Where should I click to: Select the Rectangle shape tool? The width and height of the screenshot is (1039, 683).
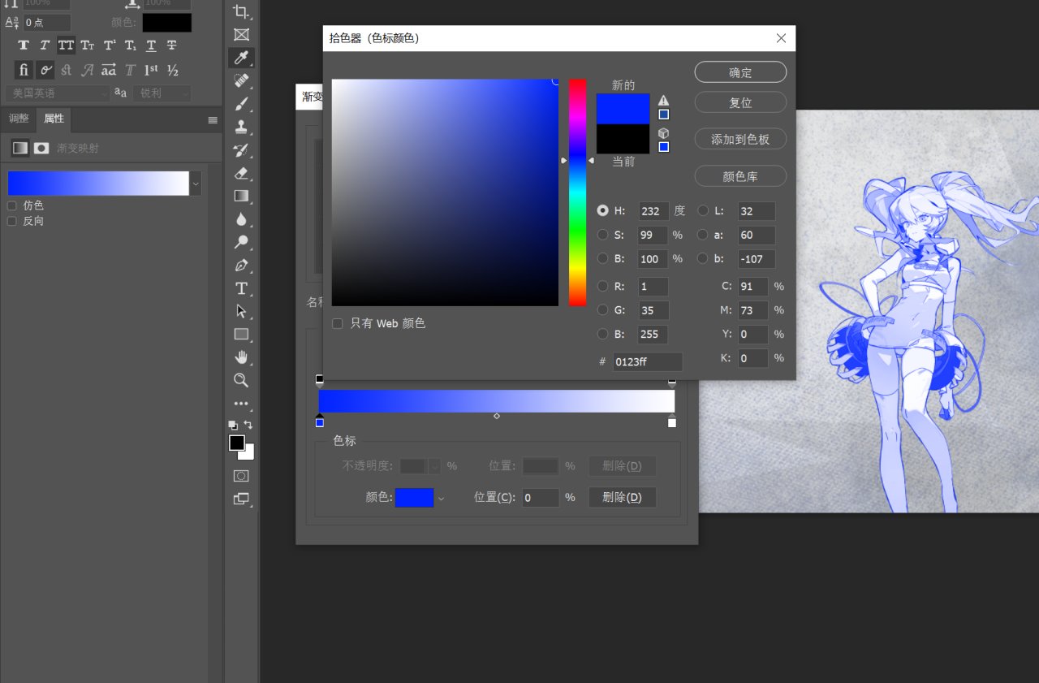click(241, 334)
